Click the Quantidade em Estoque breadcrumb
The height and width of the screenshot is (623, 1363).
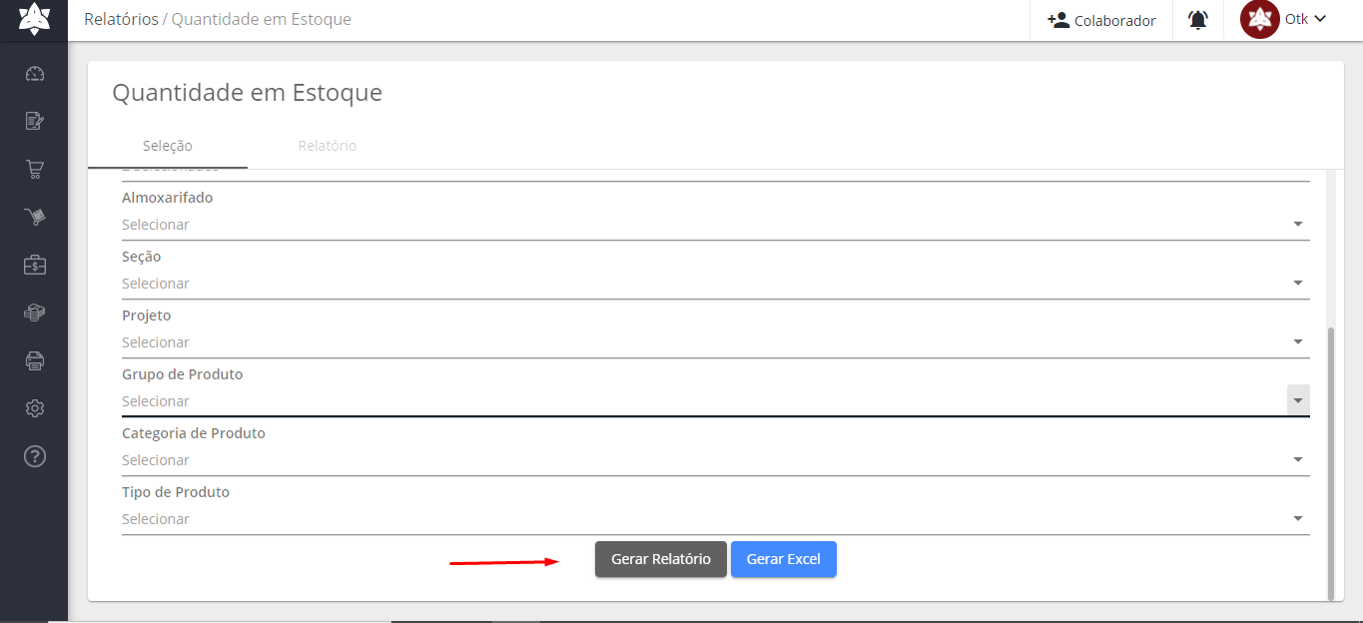[262, 19]
